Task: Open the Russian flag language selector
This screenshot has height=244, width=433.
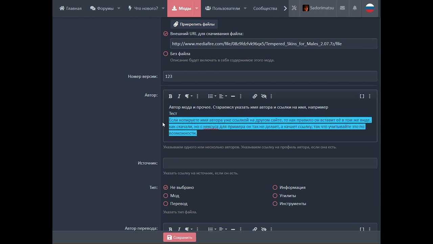Action: click(x=370, y=8)
